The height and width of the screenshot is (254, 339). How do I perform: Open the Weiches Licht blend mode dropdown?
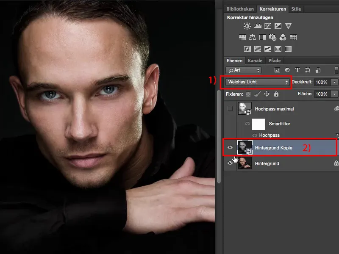click(x=258, y=82)
